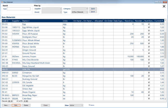
Task: Sort by the Allocated column header
Action: click(98, 21)
